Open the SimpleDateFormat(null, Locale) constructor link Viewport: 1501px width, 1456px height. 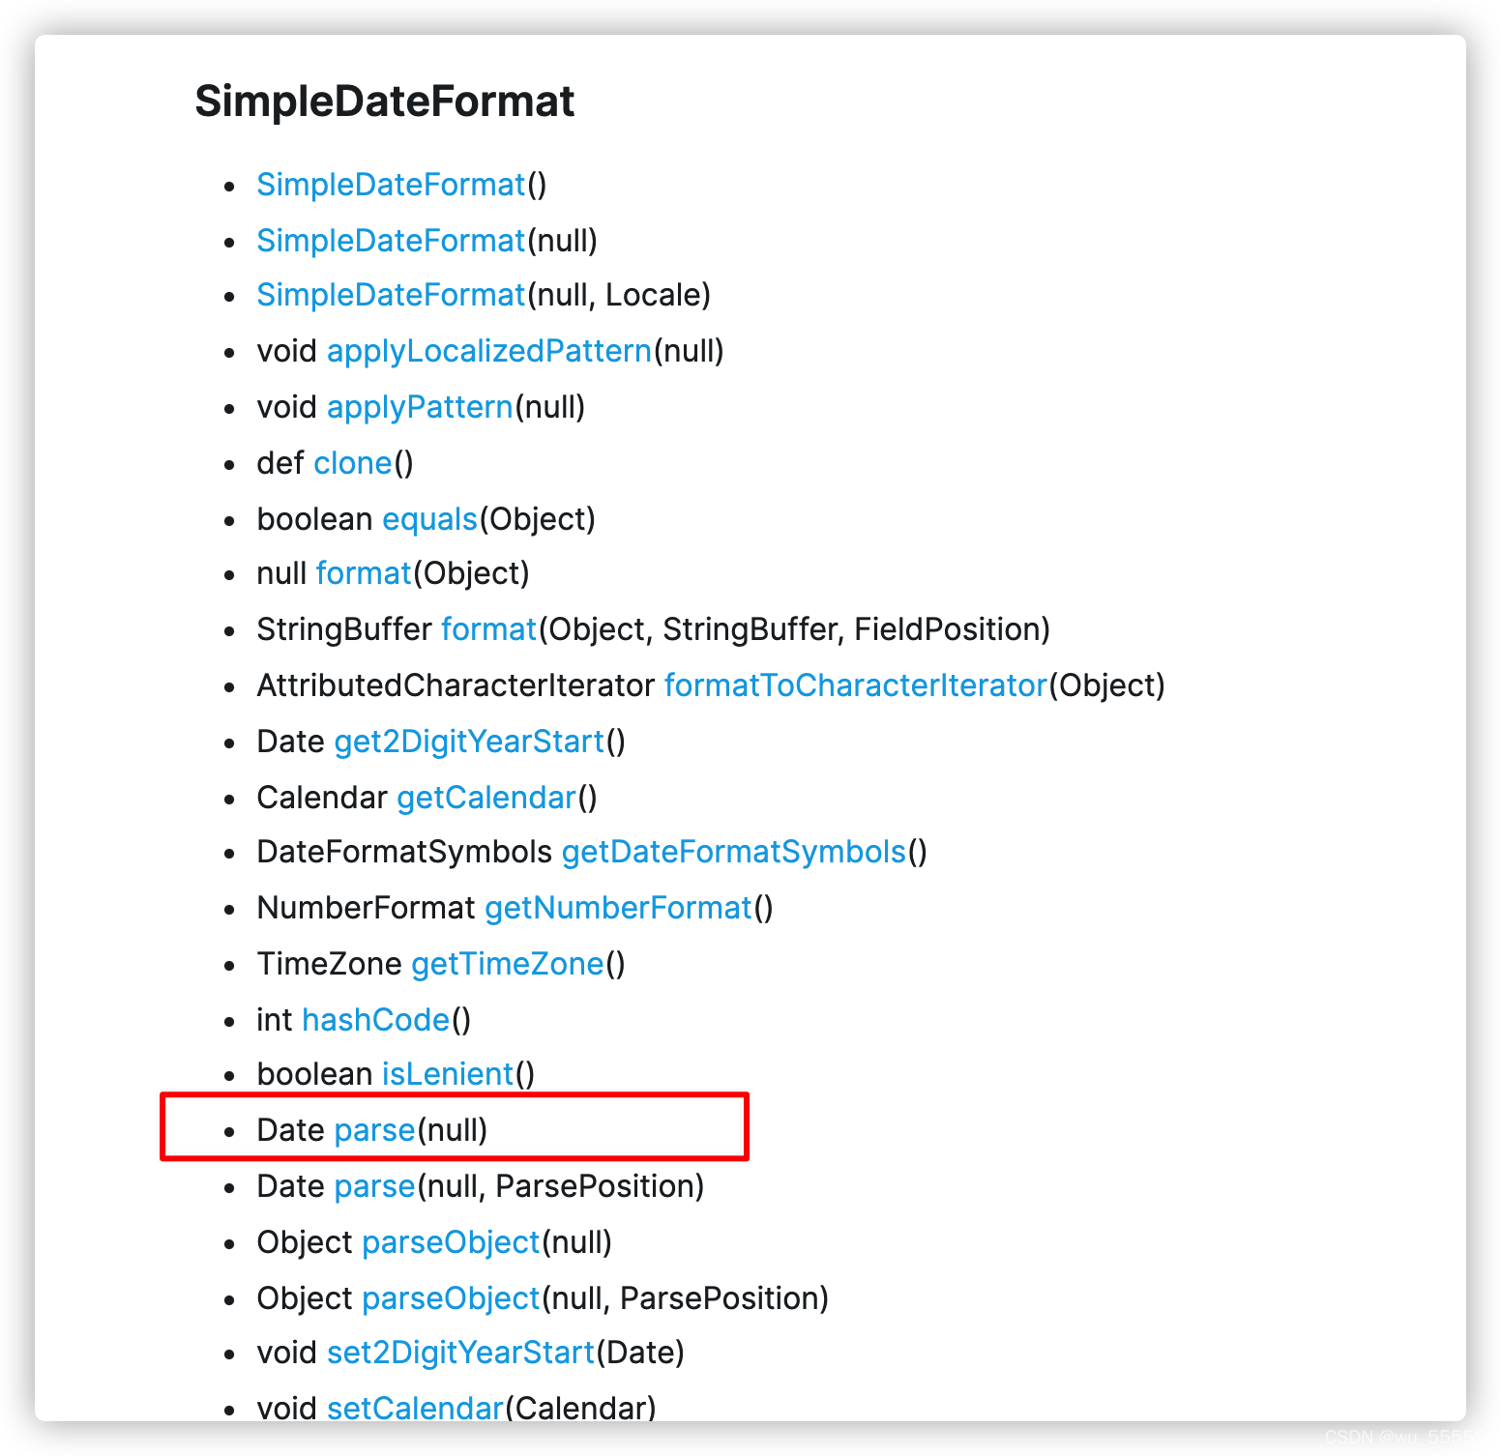tap(391, 295)
